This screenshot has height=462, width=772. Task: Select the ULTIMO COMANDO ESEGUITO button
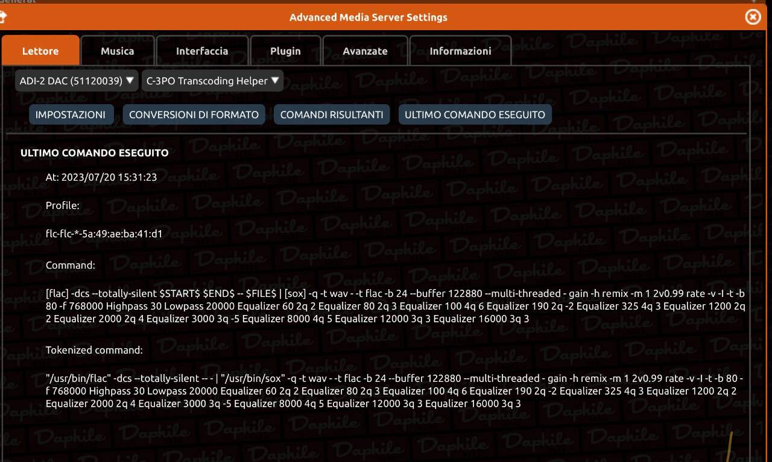[475, 114]
